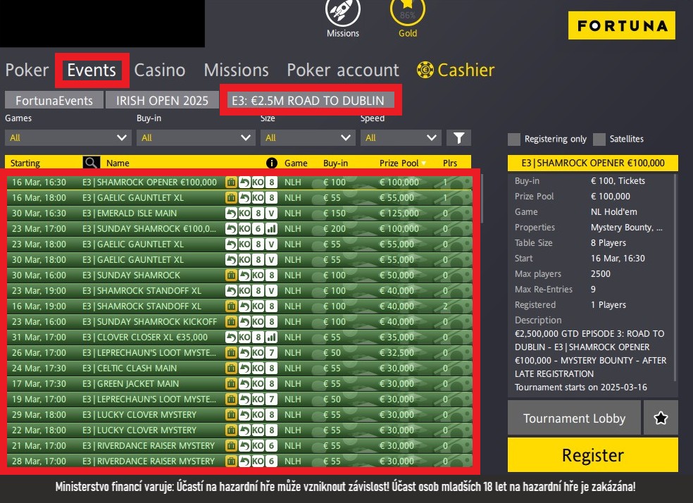The image size is (693, 503).
Task: Open the Missions menu tab
Action: (x=236, y=70)
